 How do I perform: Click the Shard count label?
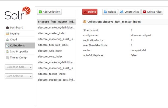tap(91, 30)
